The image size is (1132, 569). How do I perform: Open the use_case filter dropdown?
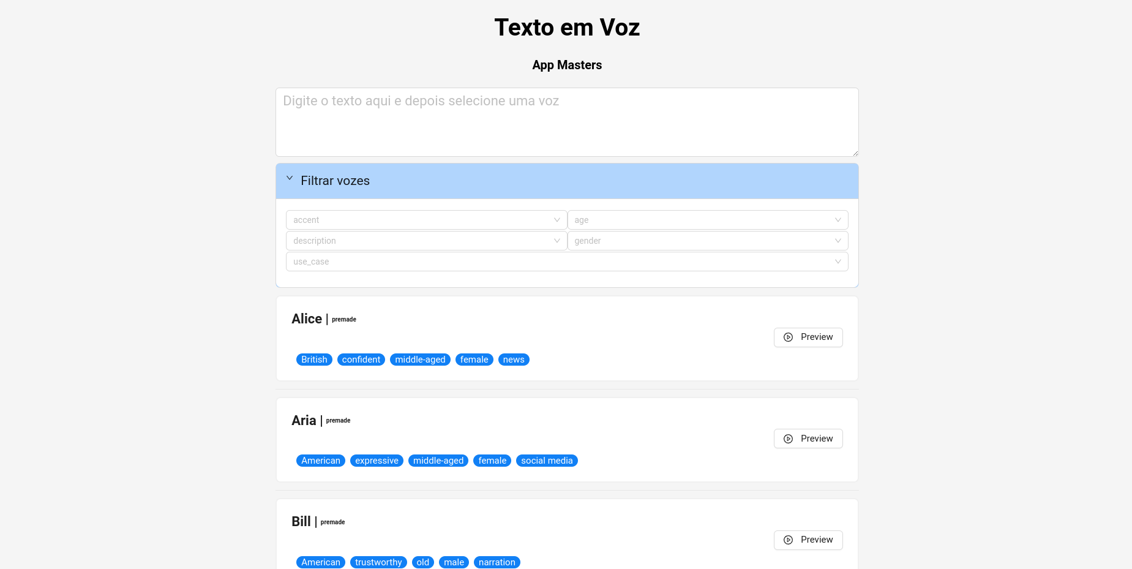[566, 262]
